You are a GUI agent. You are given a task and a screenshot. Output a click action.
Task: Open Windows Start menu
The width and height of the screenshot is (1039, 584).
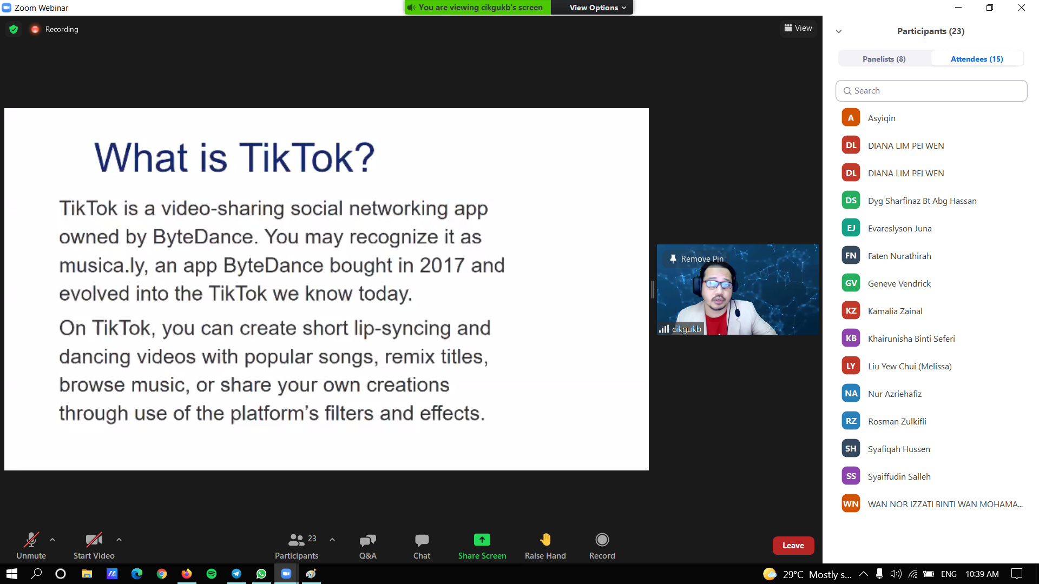12,574
